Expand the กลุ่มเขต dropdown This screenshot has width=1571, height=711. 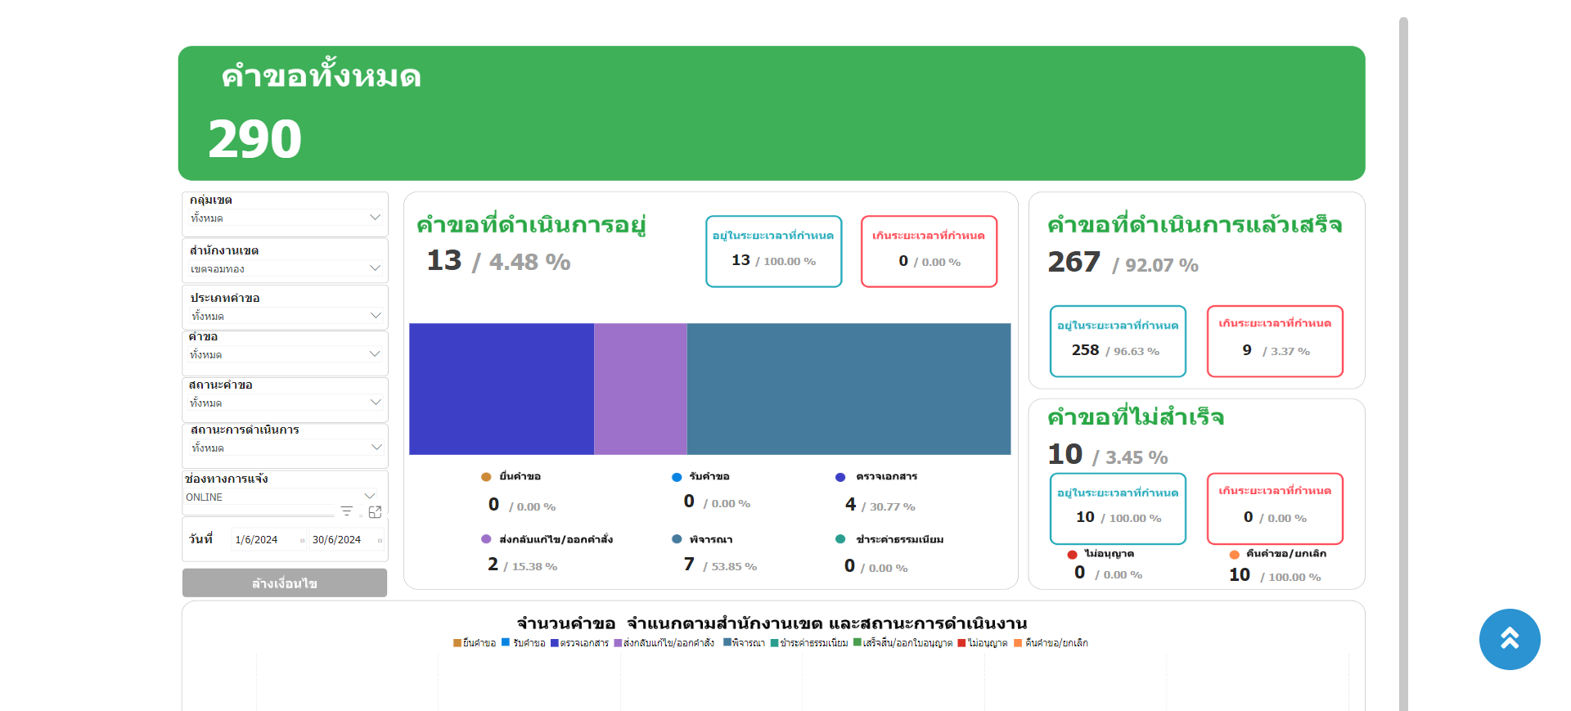[375, 218]
